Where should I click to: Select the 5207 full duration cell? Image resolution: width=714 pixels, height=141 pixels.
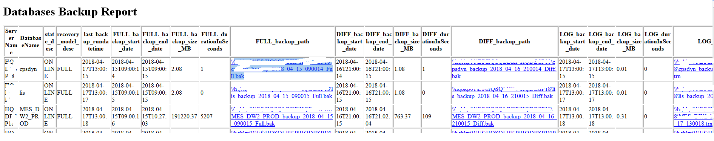pos(207,116)
